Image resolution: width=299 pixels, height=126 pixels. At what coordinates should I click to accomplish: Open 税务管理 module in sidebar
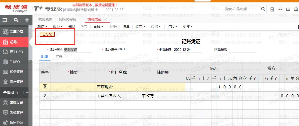(14, 72)
